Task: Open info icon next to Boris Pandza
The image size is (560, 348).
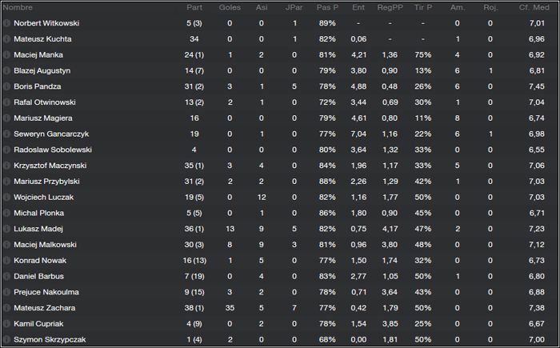Action: pos(6,86)
